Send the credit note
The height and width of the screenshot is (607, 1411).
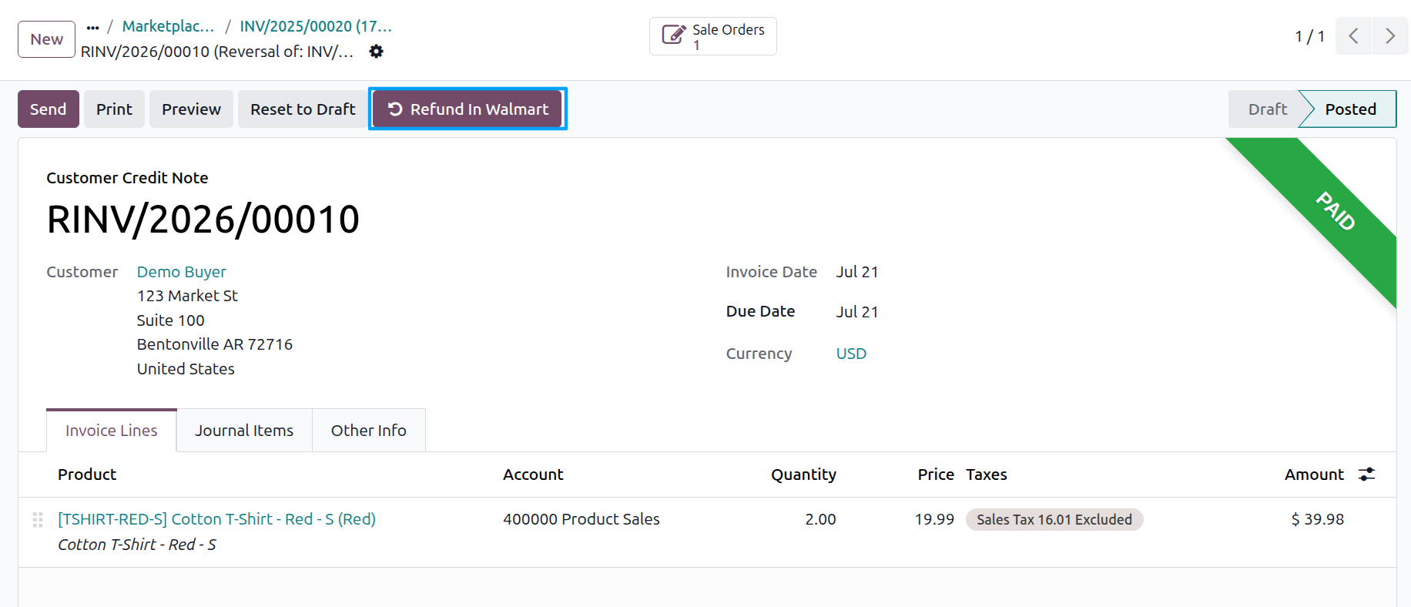[x=49, y=109]
